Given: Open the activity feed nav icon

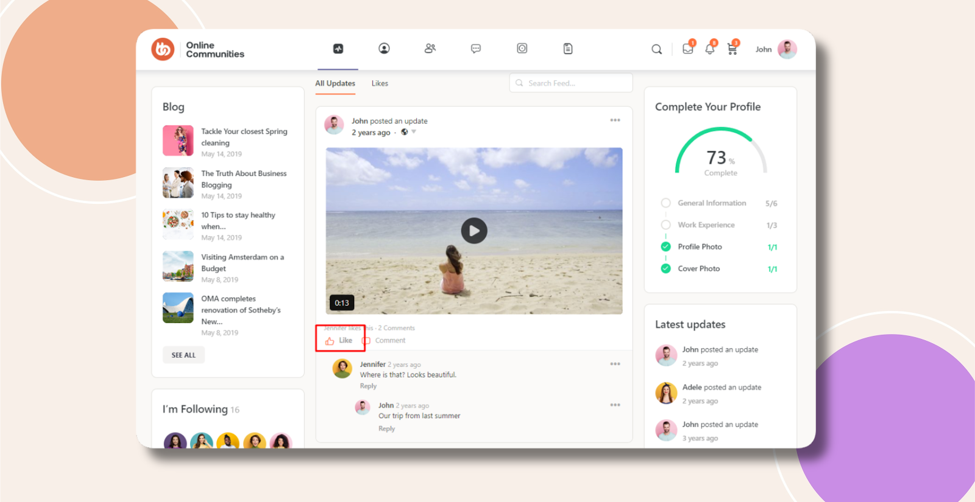Looking at the screenshot, I should (x=338, y=49).
